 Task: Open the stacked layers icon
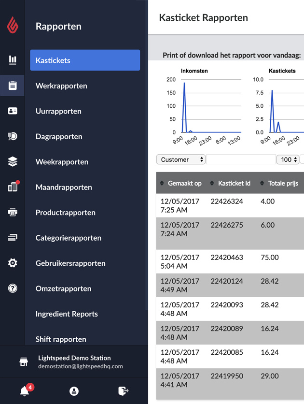click(x=13, y=161)
